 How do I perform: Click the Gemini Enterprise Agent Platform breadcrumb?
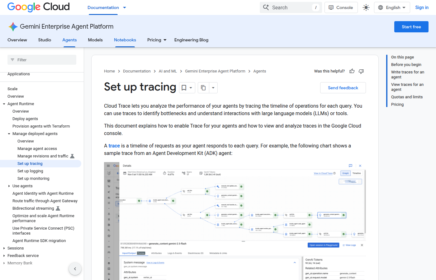click(215, 71)
